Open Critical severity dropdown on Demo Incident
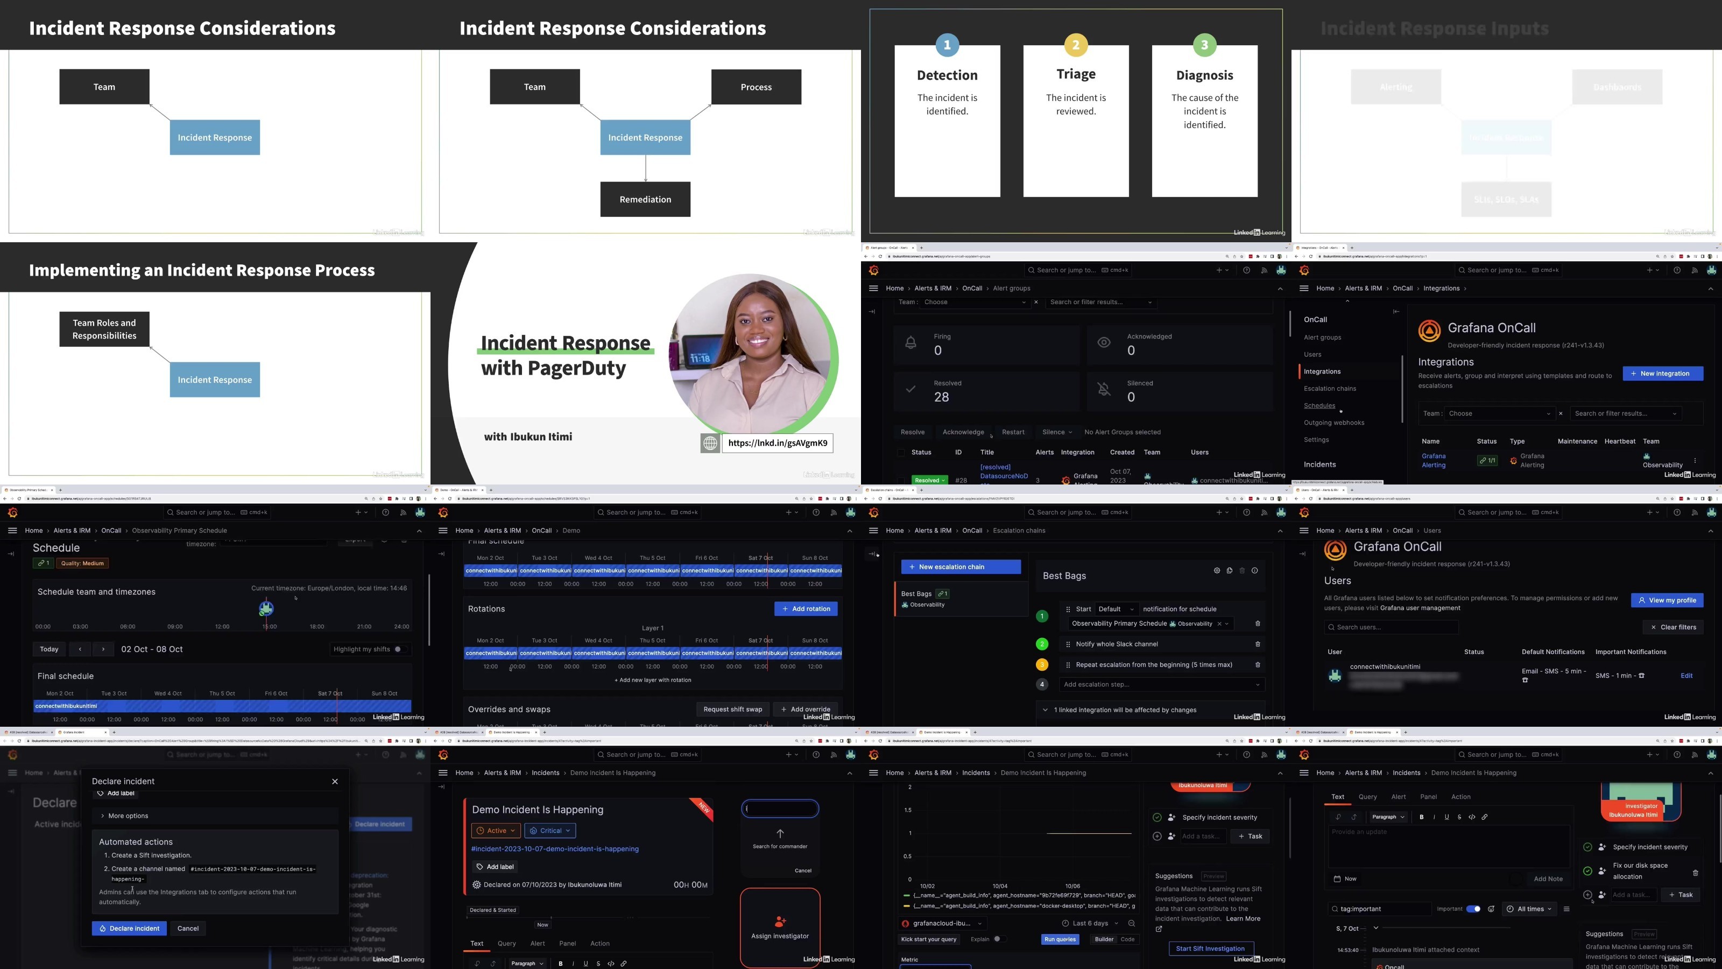 550,831
